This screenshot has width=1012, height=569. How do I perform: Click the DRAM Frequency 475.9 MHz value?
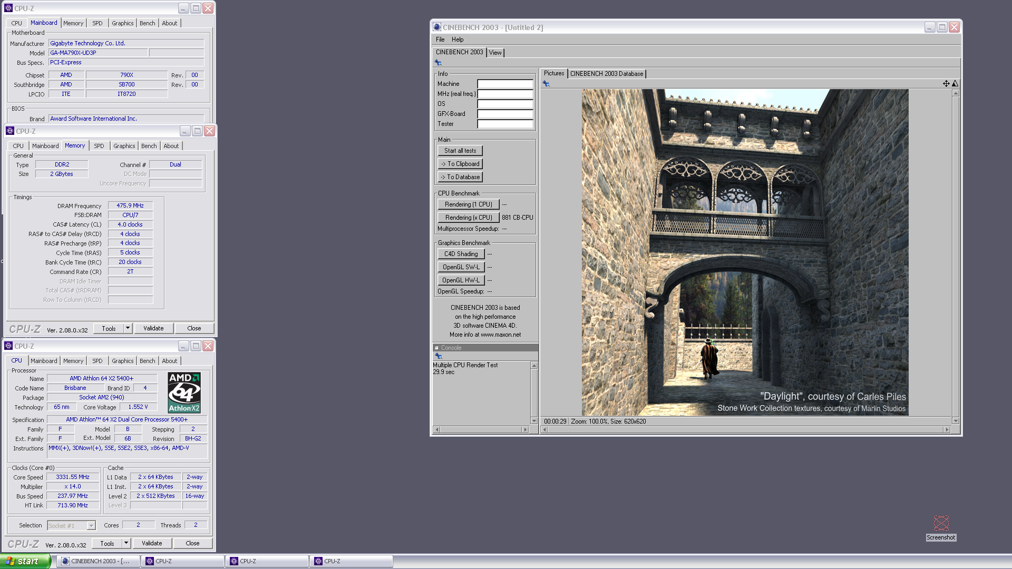[x=130, y=205]
